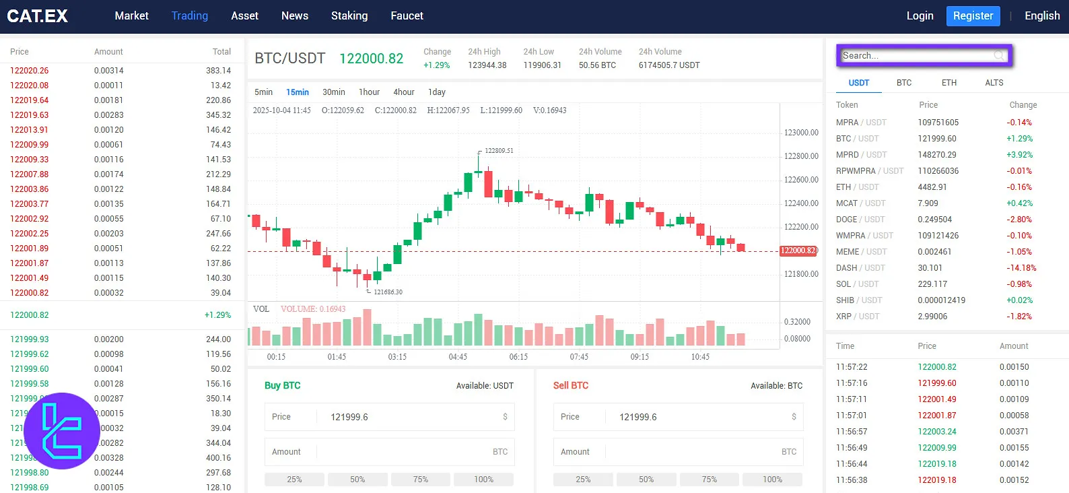This screenshot has width=1069, height=493.
Task: Click the token search input field
Action: pos(916,55)
